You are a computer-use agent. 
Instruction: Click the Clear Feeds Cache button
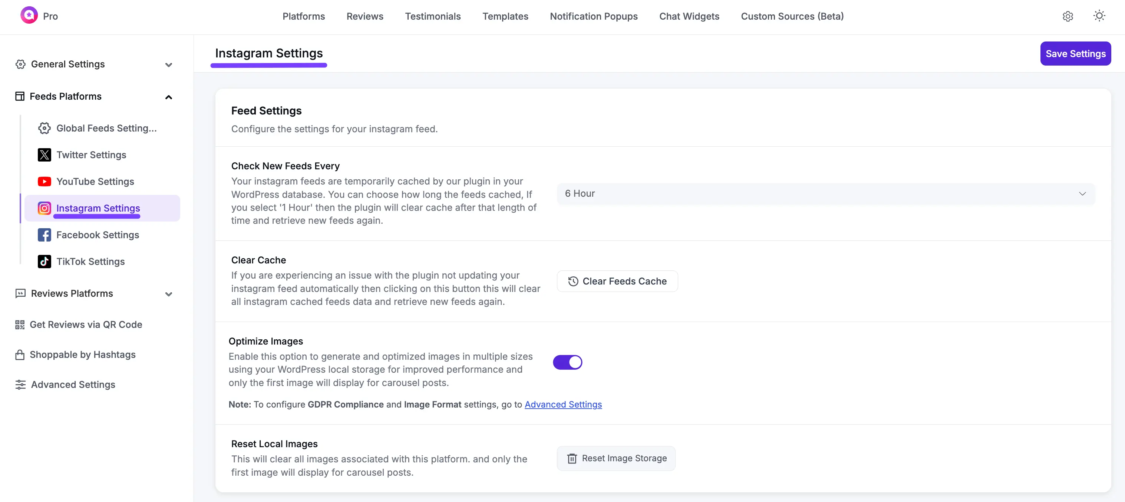coord(617,281)
